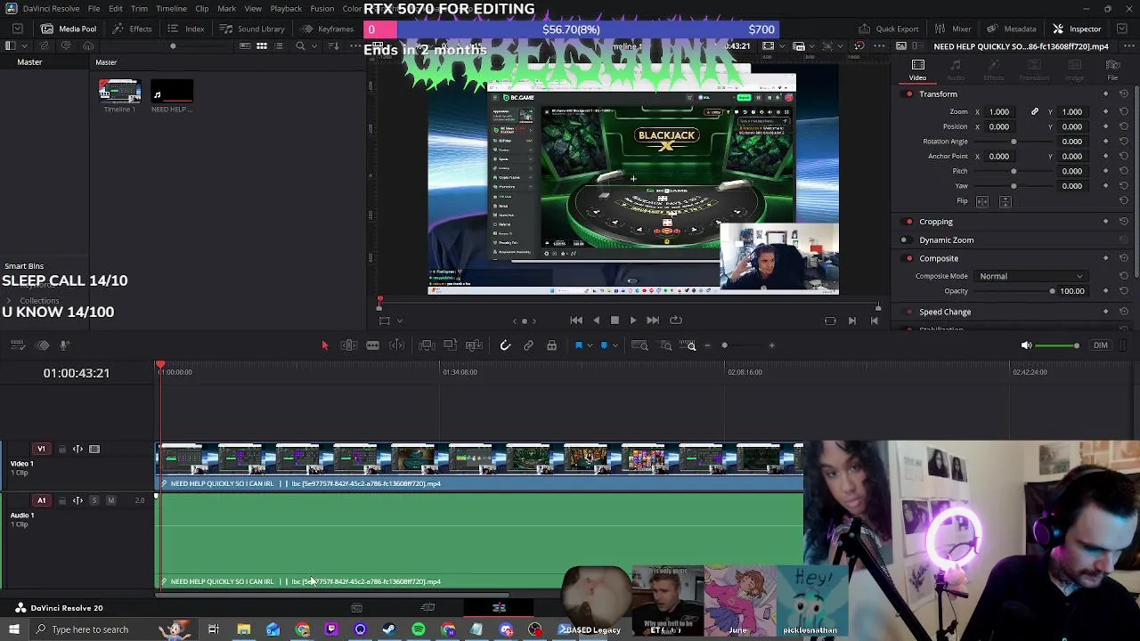Viewport: 1140px width, 641px height.
Task: Open the Edit menu
Action: pyautogui.click(x=116, y=9)
